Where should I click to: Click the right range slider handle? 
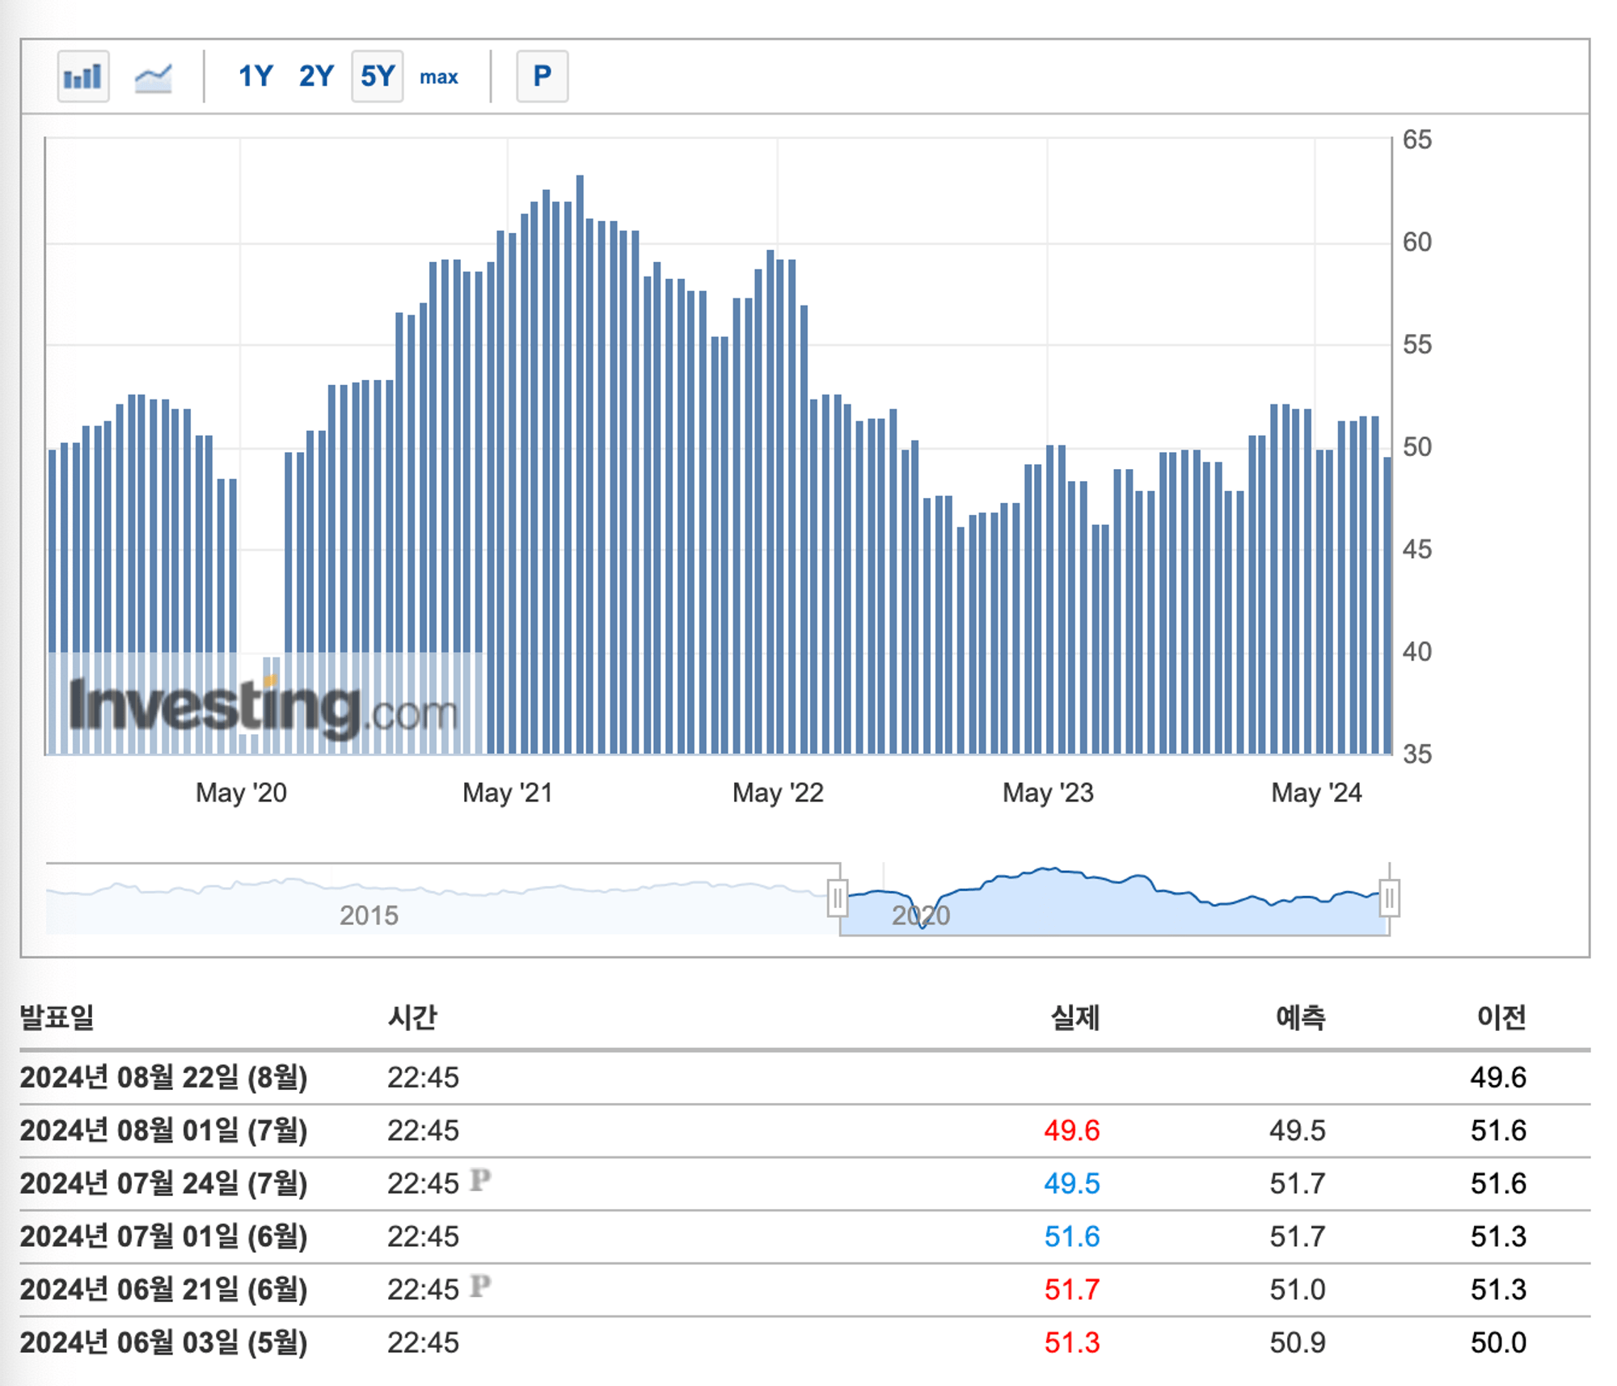click(1389, 898)
